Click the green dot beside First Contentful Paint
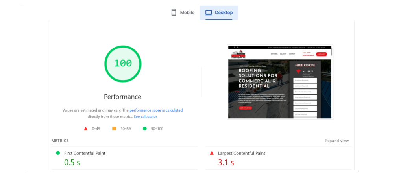The width and height of the screenshot is (403, 176). tap(58, 153)
